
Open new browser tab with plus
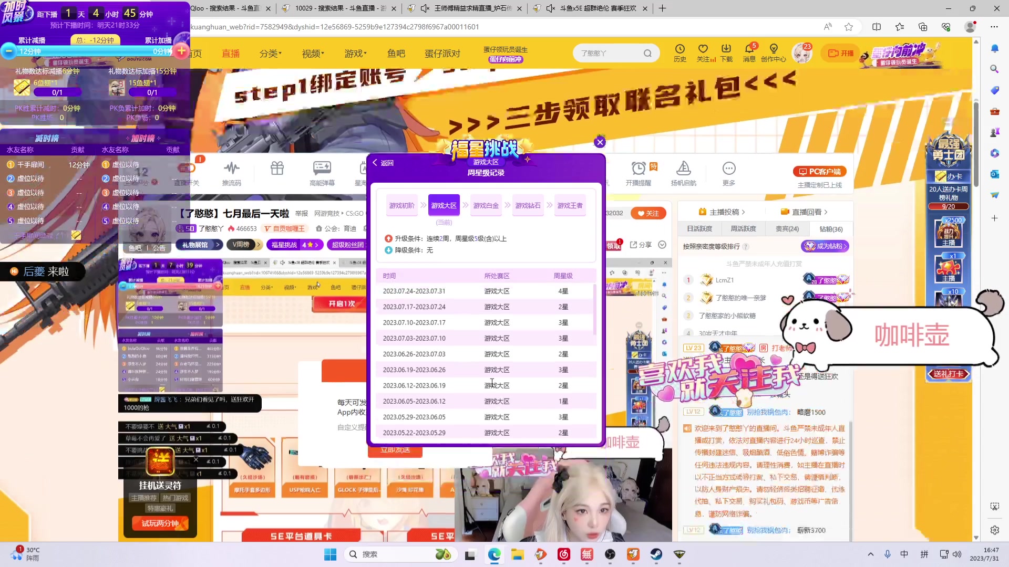pyautogui.click(x=662, y=8)
